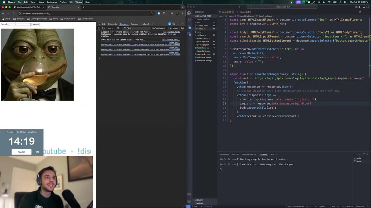Click the No Issues indicator
371x208 pixels.
(x=174, y=28)
